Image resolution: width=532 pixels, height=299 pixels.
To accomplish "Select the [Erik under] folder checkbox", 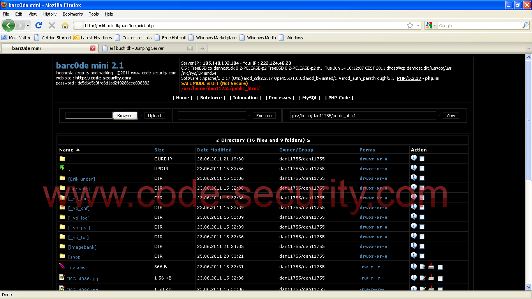I will coord(422,178).
